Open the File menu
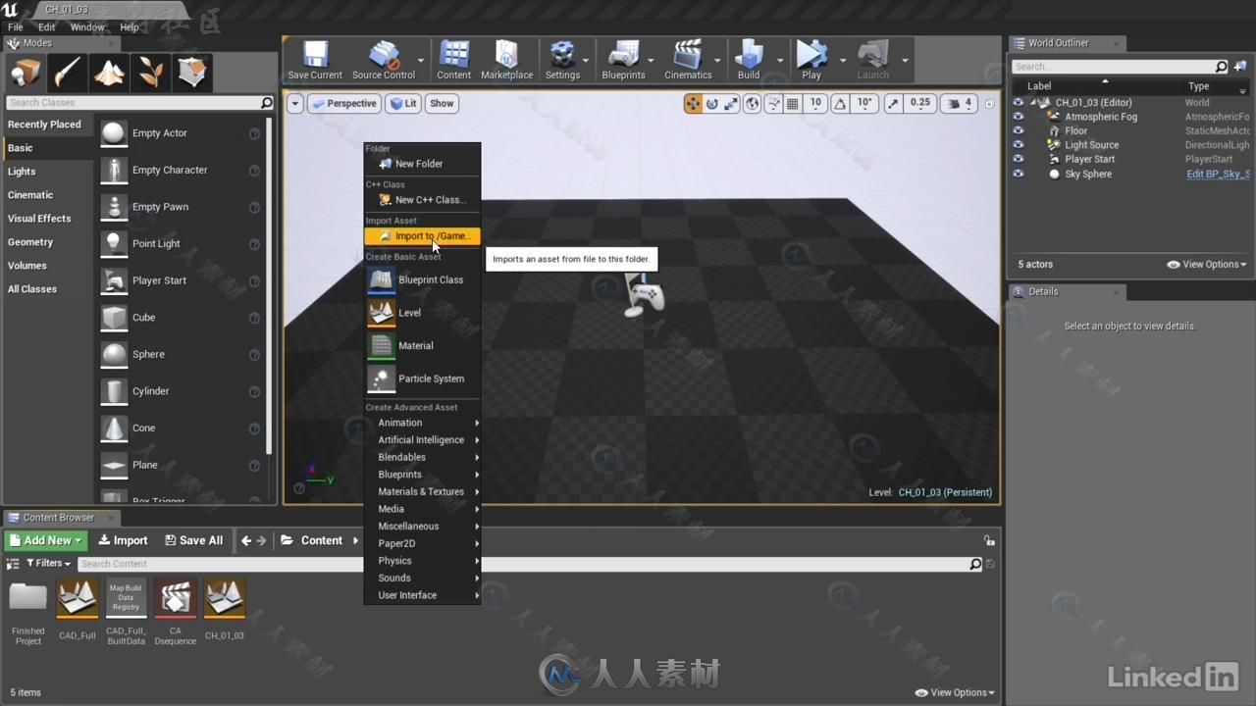Image resolution: width=1256 pixels, height=706 pixels. click(x=16, y=27)
